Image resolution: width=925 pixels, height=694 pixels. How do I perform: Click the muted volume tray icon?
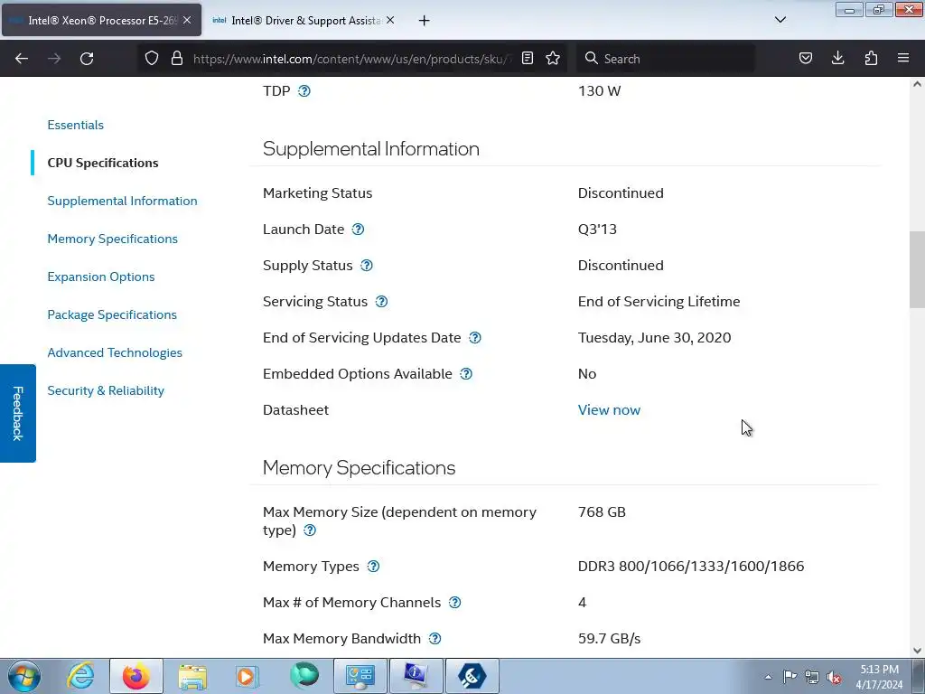coord(834,677)
